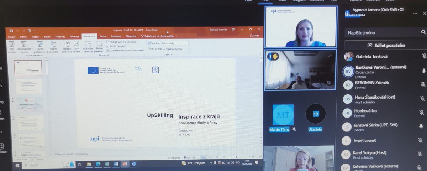
Task: Click the notes area 'Kliknutím vložíte poznámky'
Action: click(71, 154)
